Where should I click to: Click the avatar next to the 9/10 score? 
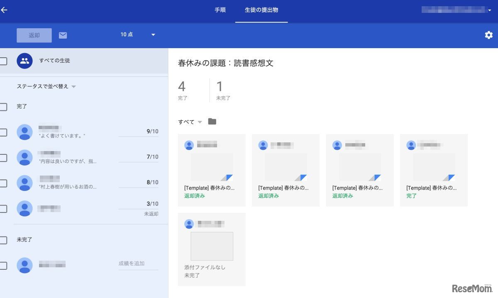24,132
